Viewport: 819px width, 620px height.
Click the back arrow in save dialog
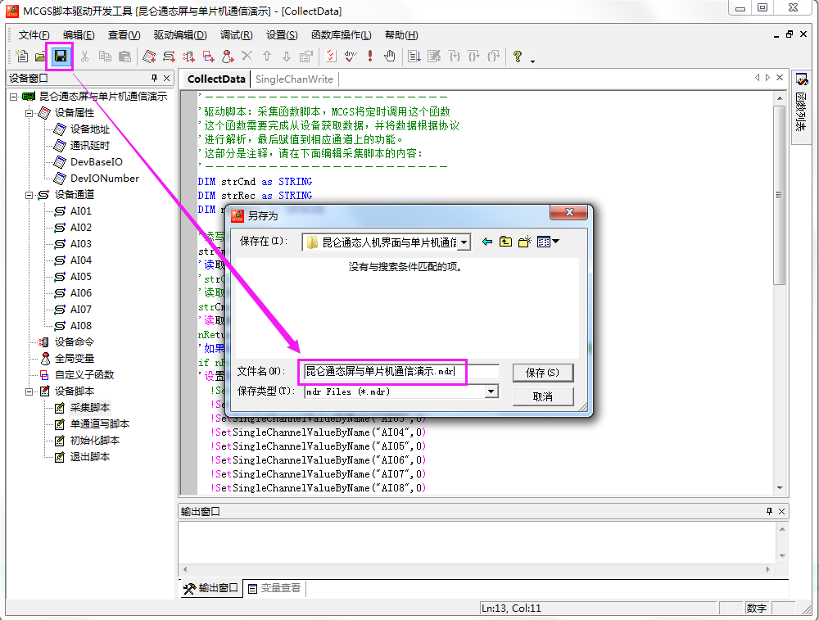tap(487, 242)
